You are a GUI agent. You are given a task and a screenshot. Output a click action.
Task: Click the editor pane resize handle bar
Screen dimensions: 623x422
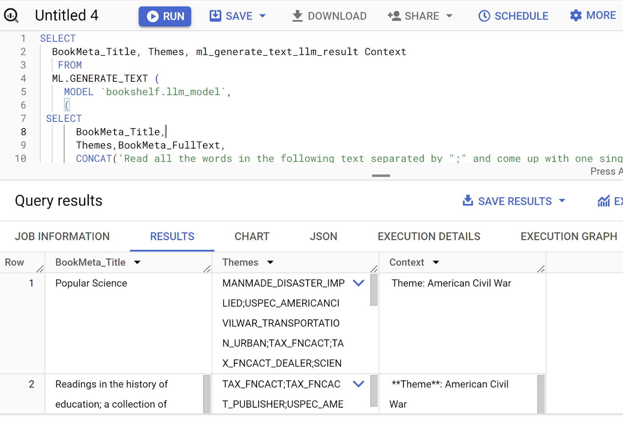tap(381, 176)
